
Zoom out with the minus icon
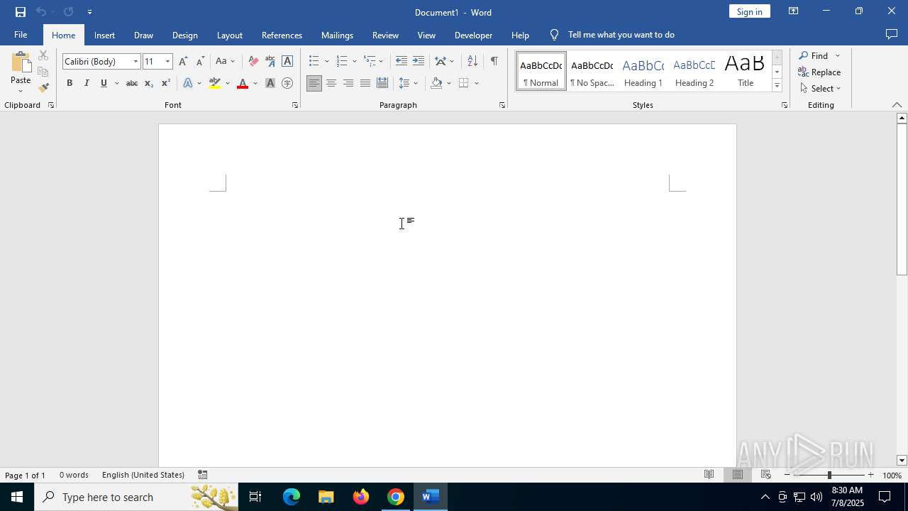point(787,475)
